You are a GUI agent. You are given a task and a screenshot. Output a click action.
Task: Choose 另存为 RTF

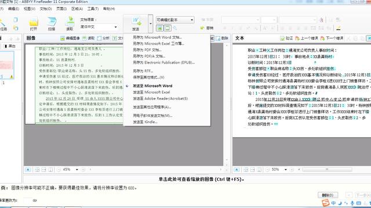[143, 71]
